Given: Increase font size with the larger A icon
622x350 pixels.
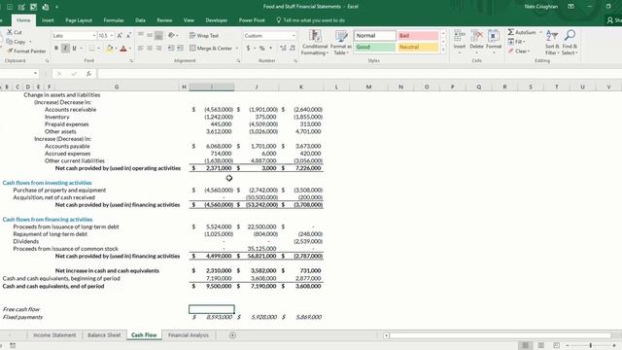Looking at the screenshot, I should (120, 36).
